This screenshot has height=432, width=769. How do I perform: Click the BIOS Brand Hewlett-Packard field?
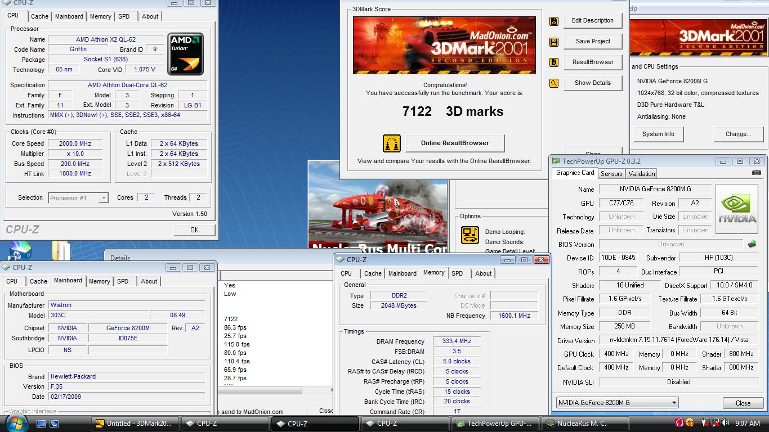127,377
